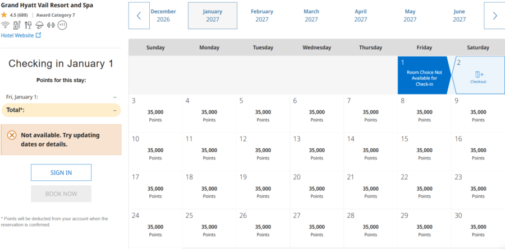505x249 pixels.
Task: Switch to April 2027 tab
Action: click(x=361, y=16)
